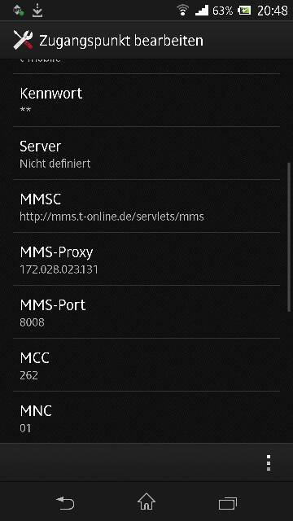Edit the MCC value 262
This screenshot has height=521, width=293.
click(x=146, y=365)
